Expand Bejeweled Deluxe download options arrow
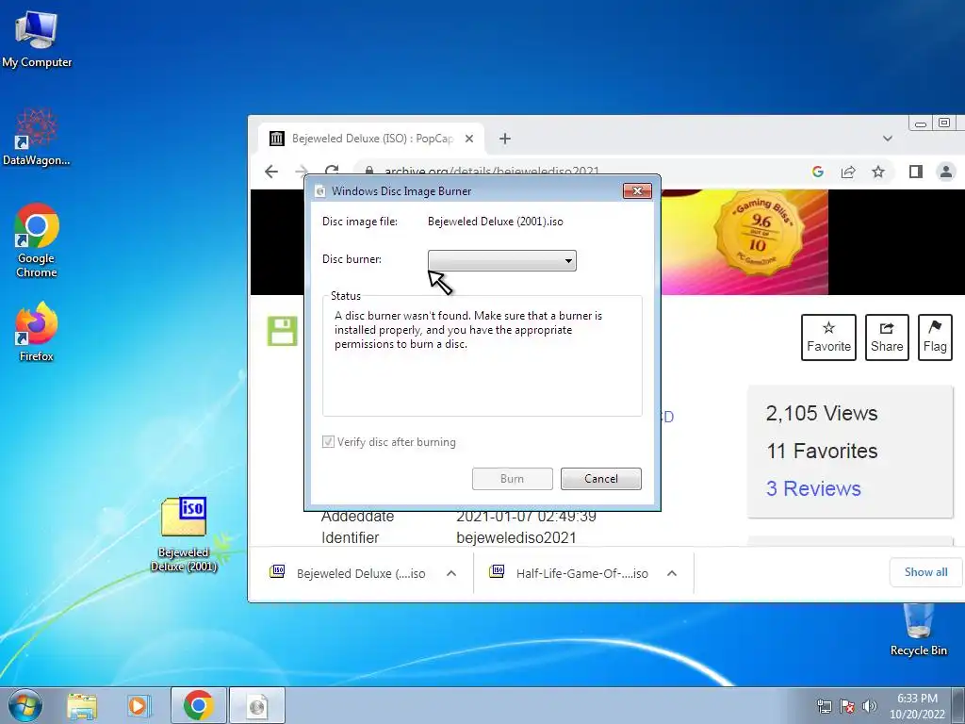Image resolution: width=965 pixels, height=724 pixels. point(451,573)
